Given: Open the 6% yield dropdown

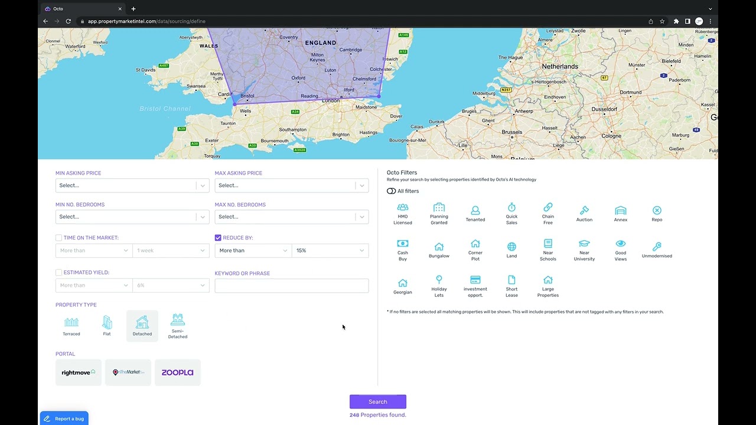Looking at the screenshot, I should pos(171,285).
